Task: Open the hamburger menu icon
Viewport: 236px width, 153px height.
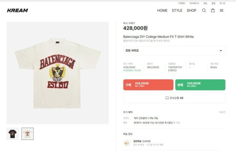Action: (x=222, y=11)
